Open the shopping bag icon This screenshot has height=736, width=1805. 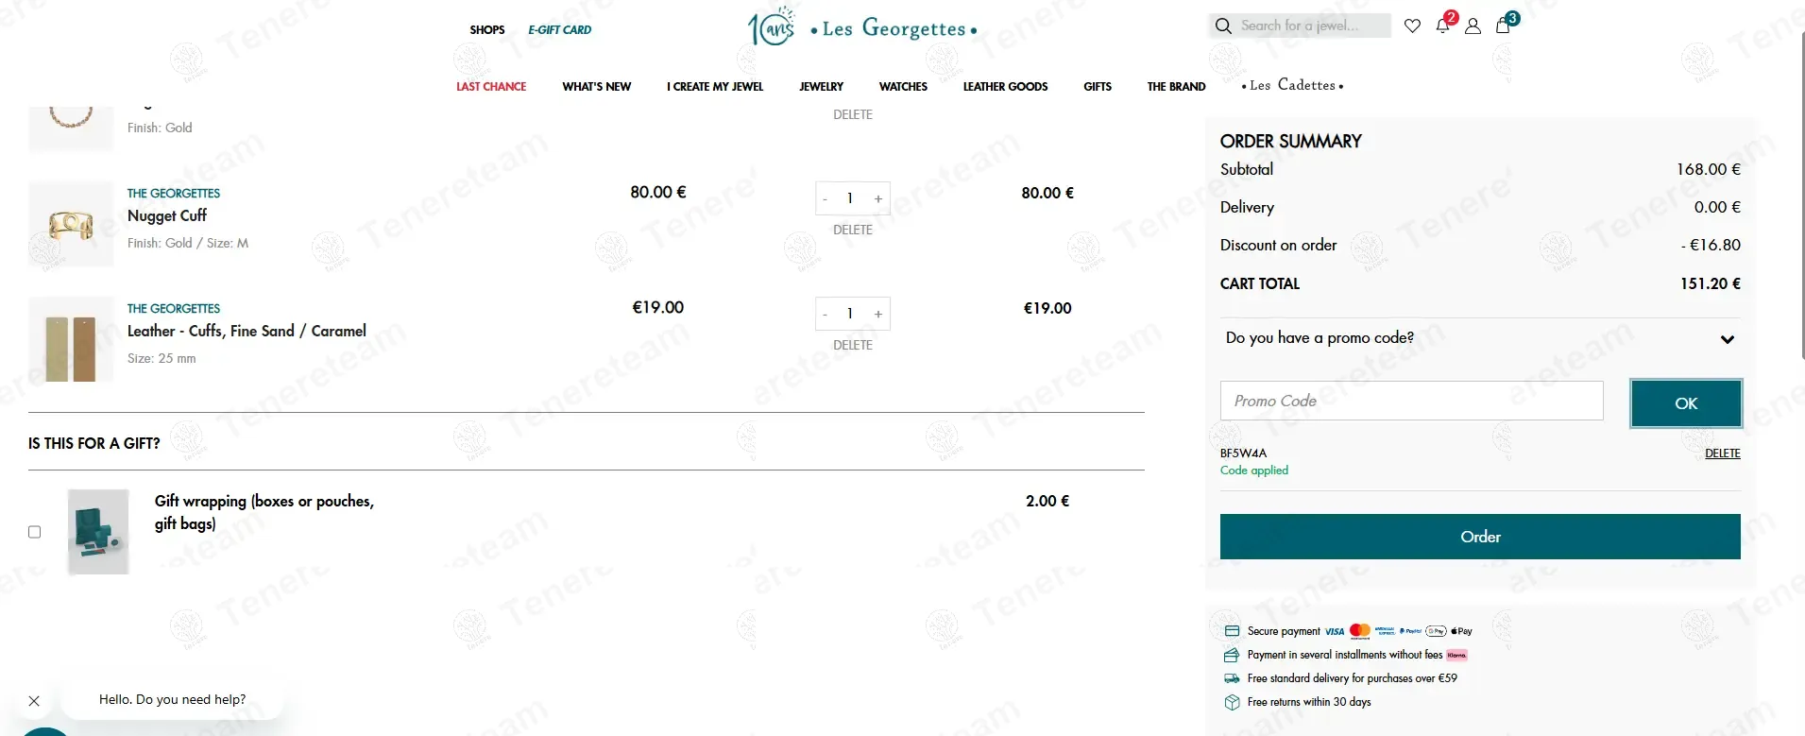(x=1503, y=26)
